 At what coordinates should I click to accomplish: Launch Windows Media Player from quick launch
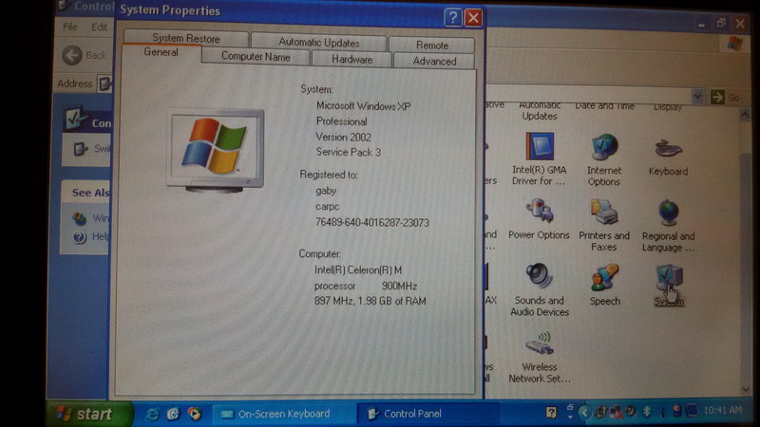pyautogui.click(x=195, y=414)
